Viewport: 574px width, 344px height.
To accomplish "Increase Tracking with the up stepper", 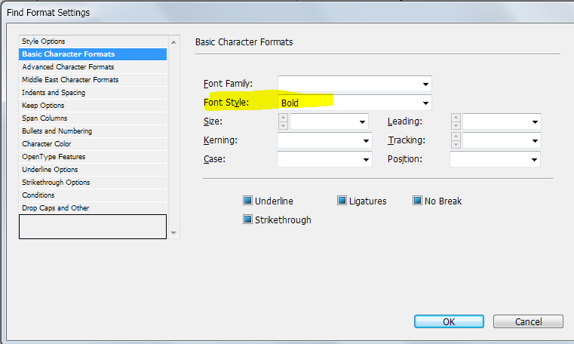I will click(x=456, y=137).
